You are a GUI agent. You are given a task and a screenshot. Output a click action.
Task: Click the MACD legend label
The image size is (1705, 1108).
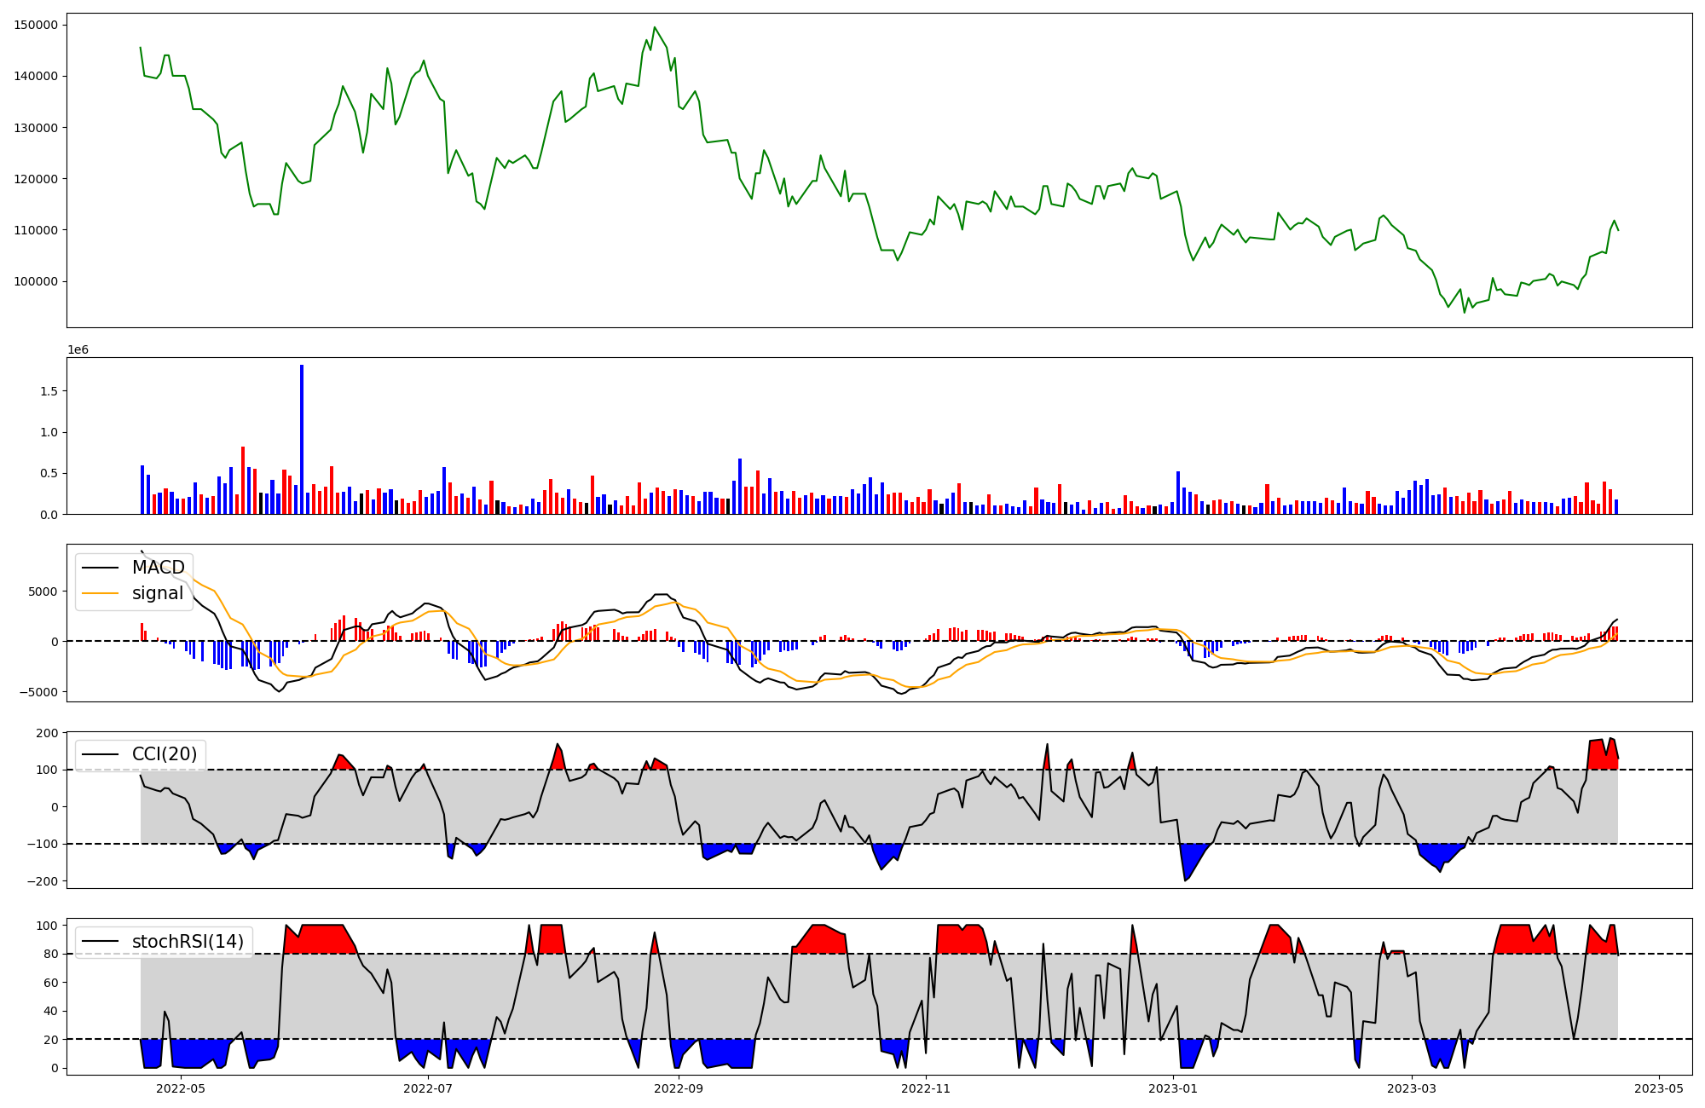(x=158, y=568)
